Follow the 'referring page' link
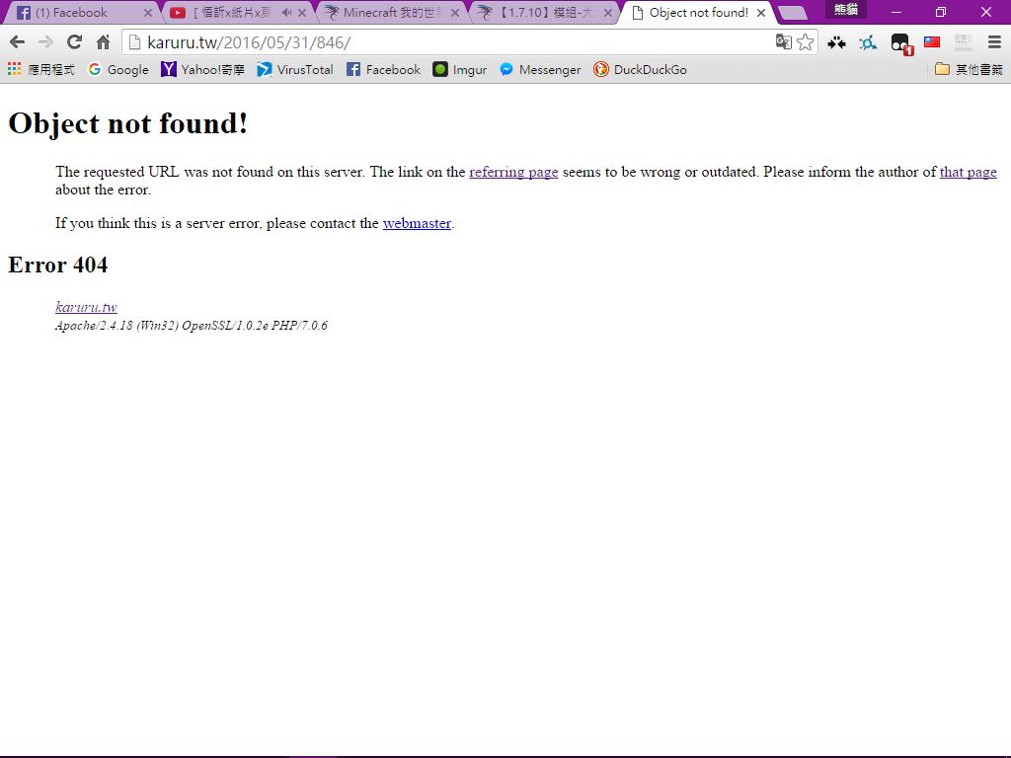 [513, 172]
